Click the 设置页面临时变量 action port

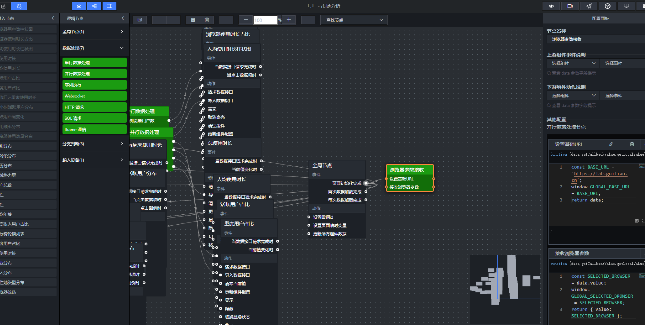pyautogui.click(x=309, y=225)
